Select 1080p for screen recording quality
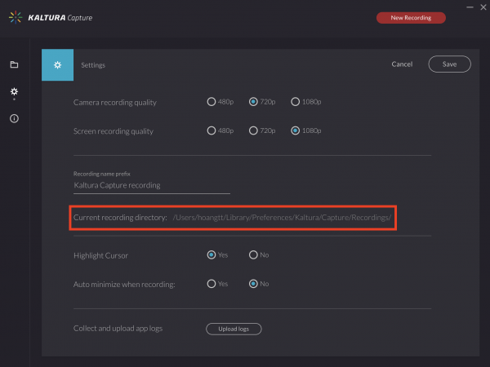Screen dimensions: 490x367 pyautogui.click(x=296, y=130)
